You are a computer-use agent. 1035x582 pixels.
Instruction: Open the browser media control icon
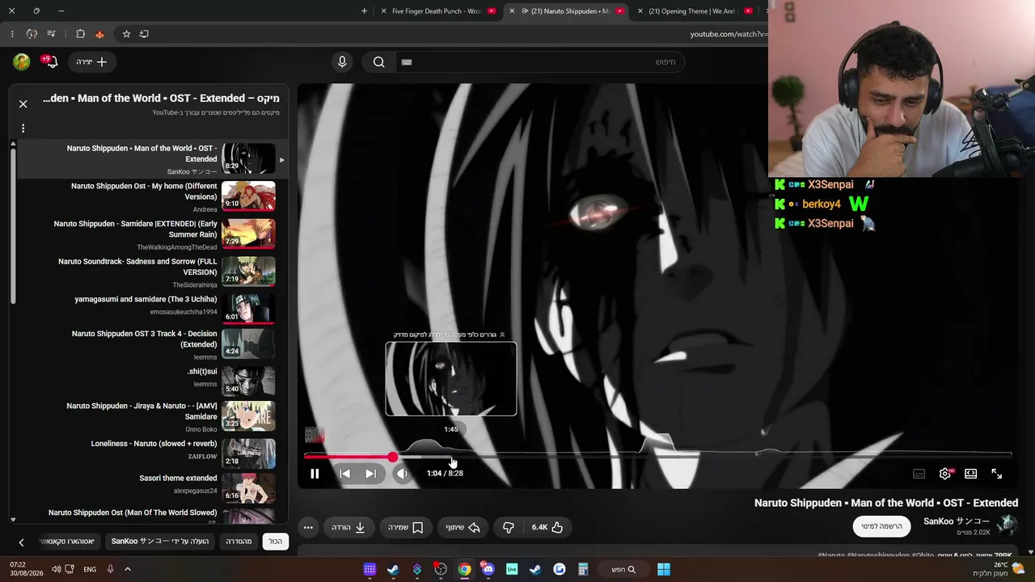pyautogui.click(x=52, y=34)
